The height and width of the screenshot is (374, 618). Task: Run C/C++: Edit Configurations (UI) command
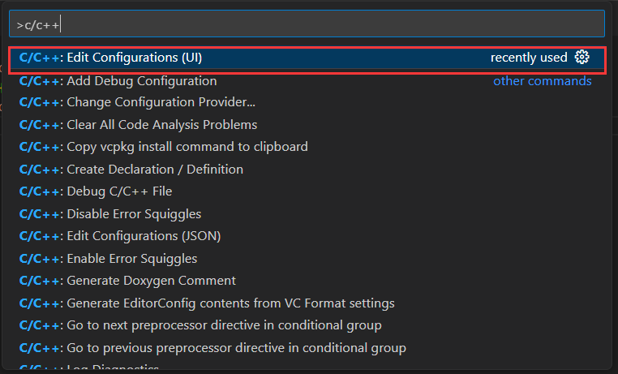point(134,58)
